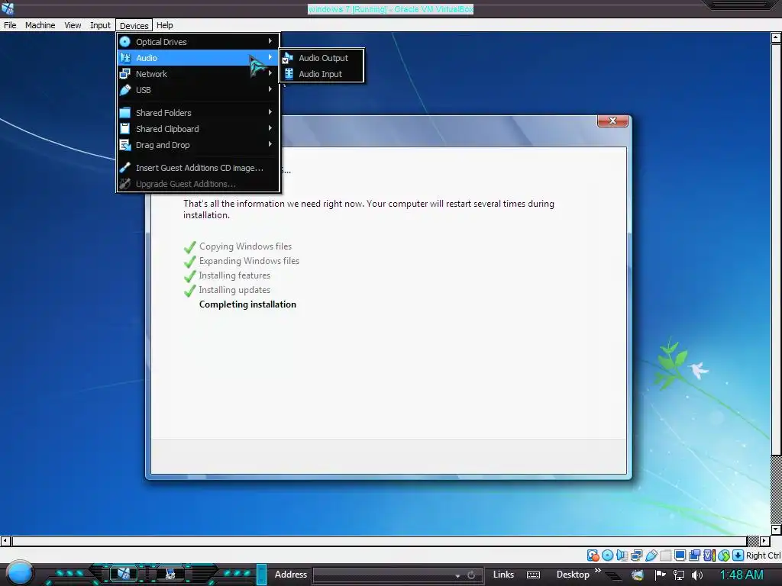Click vertical scrollbar down arrow
This screenshot has height=586, width=782.
pos(776,530)
